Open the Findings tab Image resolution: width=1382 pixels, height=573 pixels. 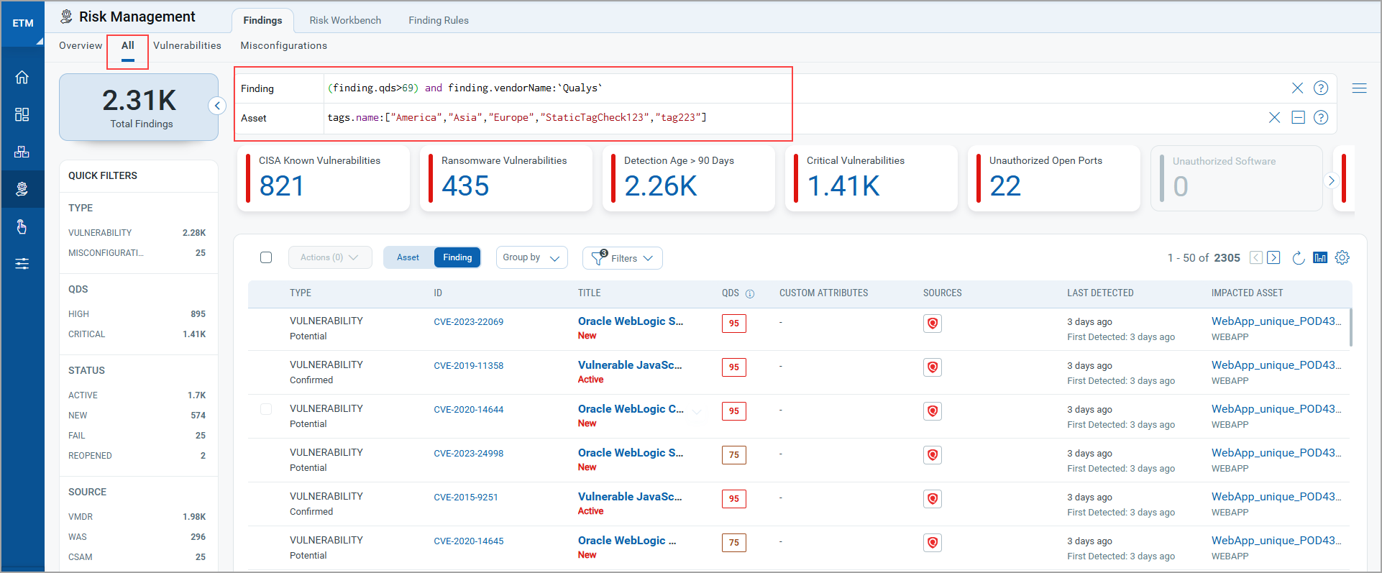(262, 20)
